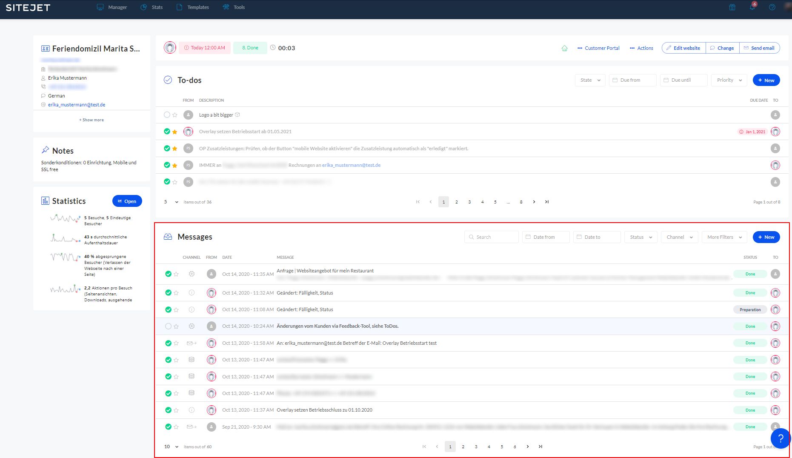792x458 pixels.
Task: Open the Templates menu
Action: [x=193, y=7]
